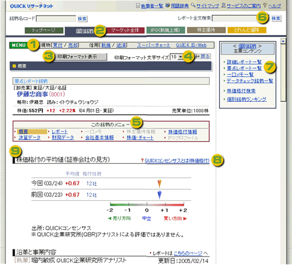Select 概要 in the stock menu
The height and width of the screenshot is (266, 292).
coord(23,131)
